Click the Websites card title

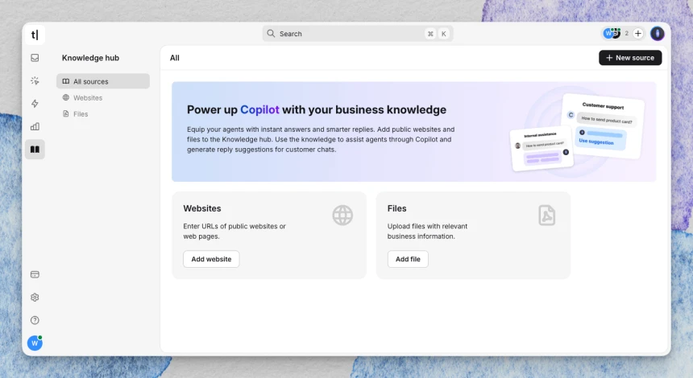coord(202,208)
